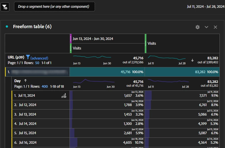The image size is (225, 148).
Task: Open the (advanced) filter link
Action: [x=39, y=58]
